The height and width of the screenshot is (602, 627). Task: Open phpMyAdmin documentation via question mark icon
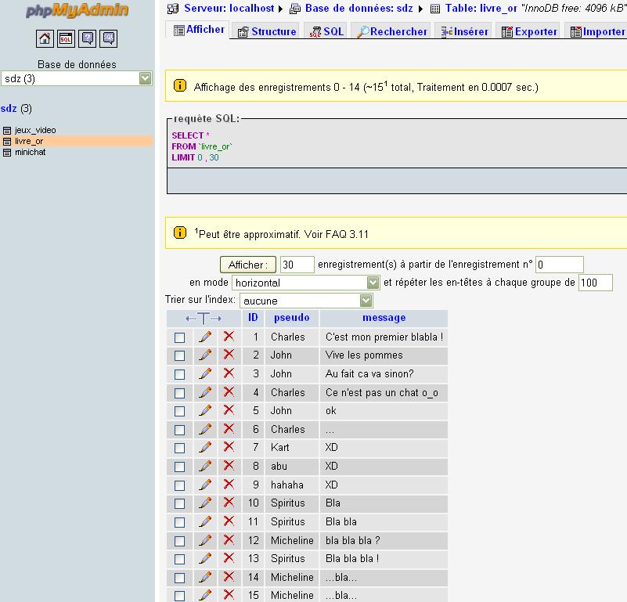pyautogui.click(x=87, y=38)
